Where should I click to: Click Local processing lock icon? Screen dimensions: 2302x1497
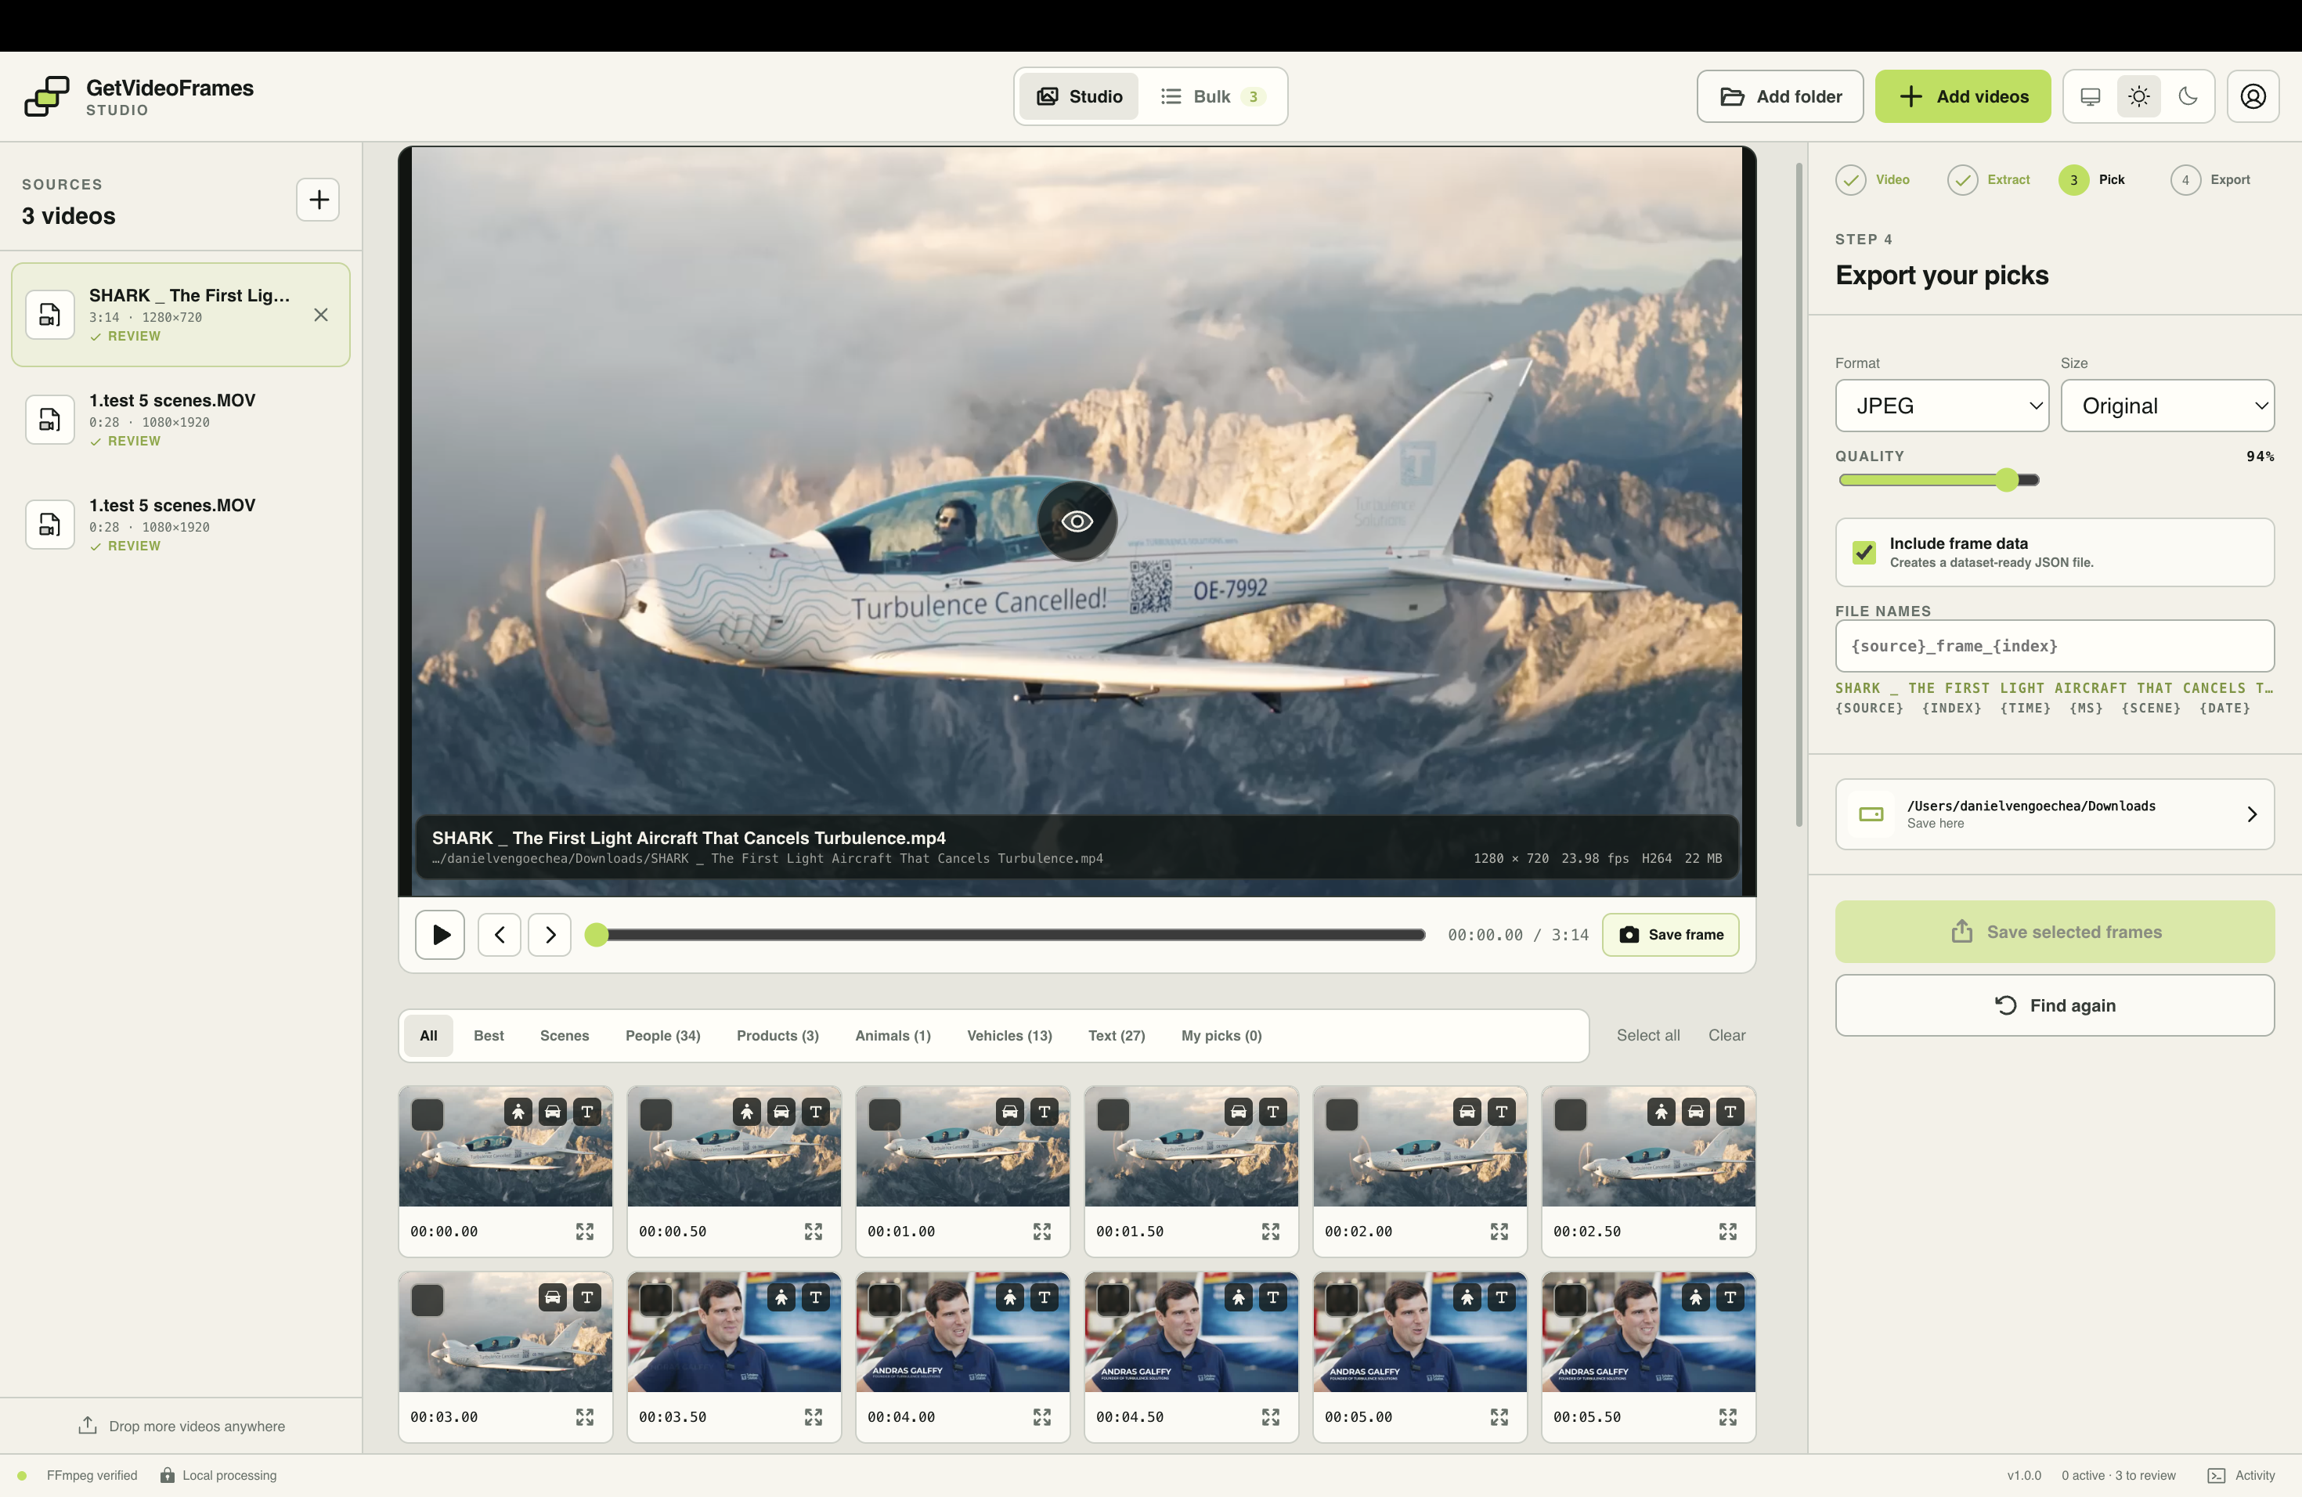coord(168,1475)
